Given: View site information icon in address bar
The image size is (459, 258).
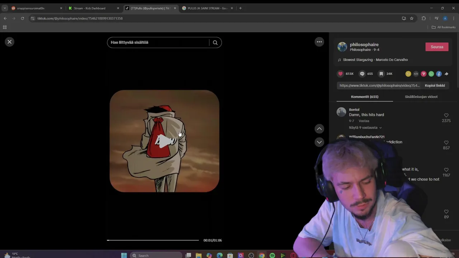Looking at the screenshot, I should point(33,18).
